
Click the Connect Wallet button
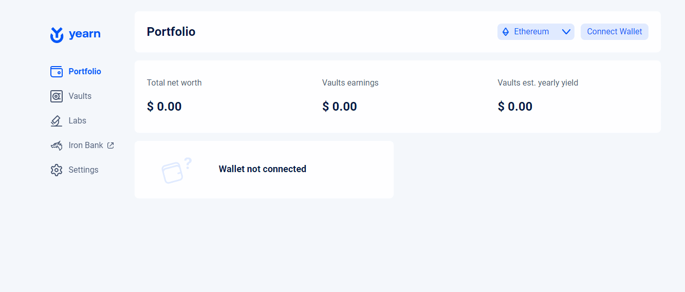(615, 32)
